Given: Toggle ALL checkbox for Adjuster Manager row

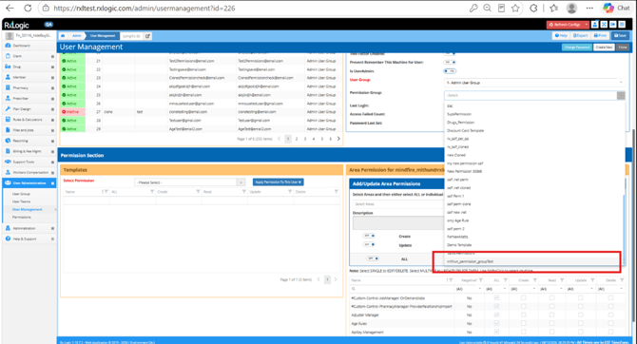Looking at the screenshot, I should (496, 315).
